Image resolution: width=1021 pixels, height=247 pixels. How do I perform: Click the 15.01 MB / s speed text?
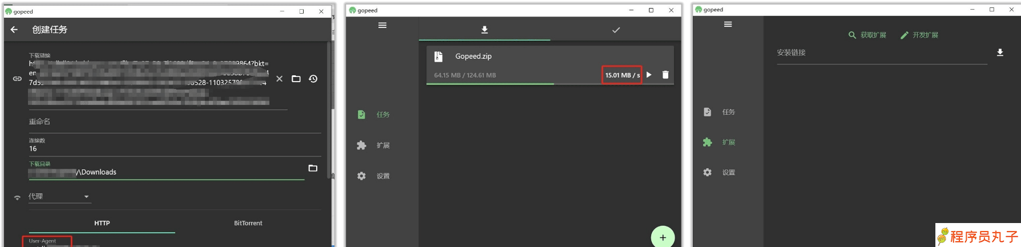[x=622, y=75]
